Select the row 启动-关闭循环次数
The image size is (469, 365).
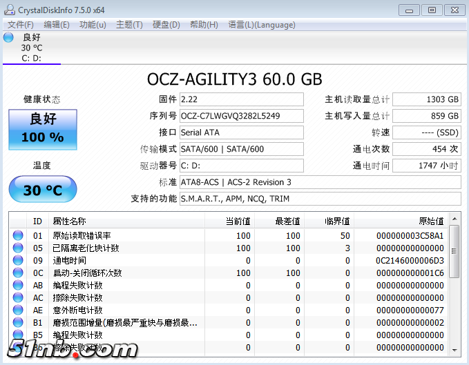click(229, 273)
